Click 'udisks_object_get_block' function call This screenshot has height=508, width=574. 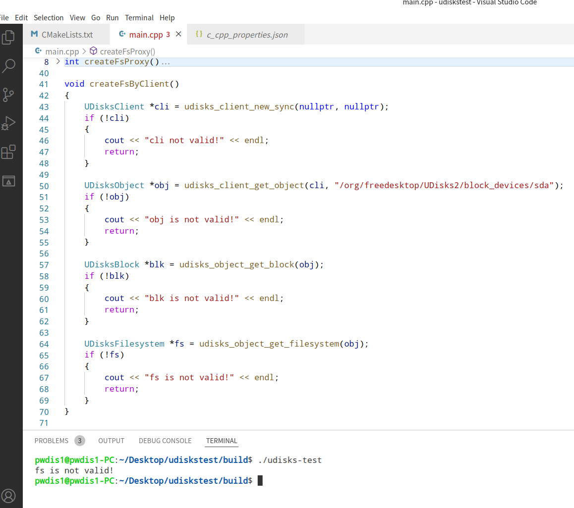[237, 264]
